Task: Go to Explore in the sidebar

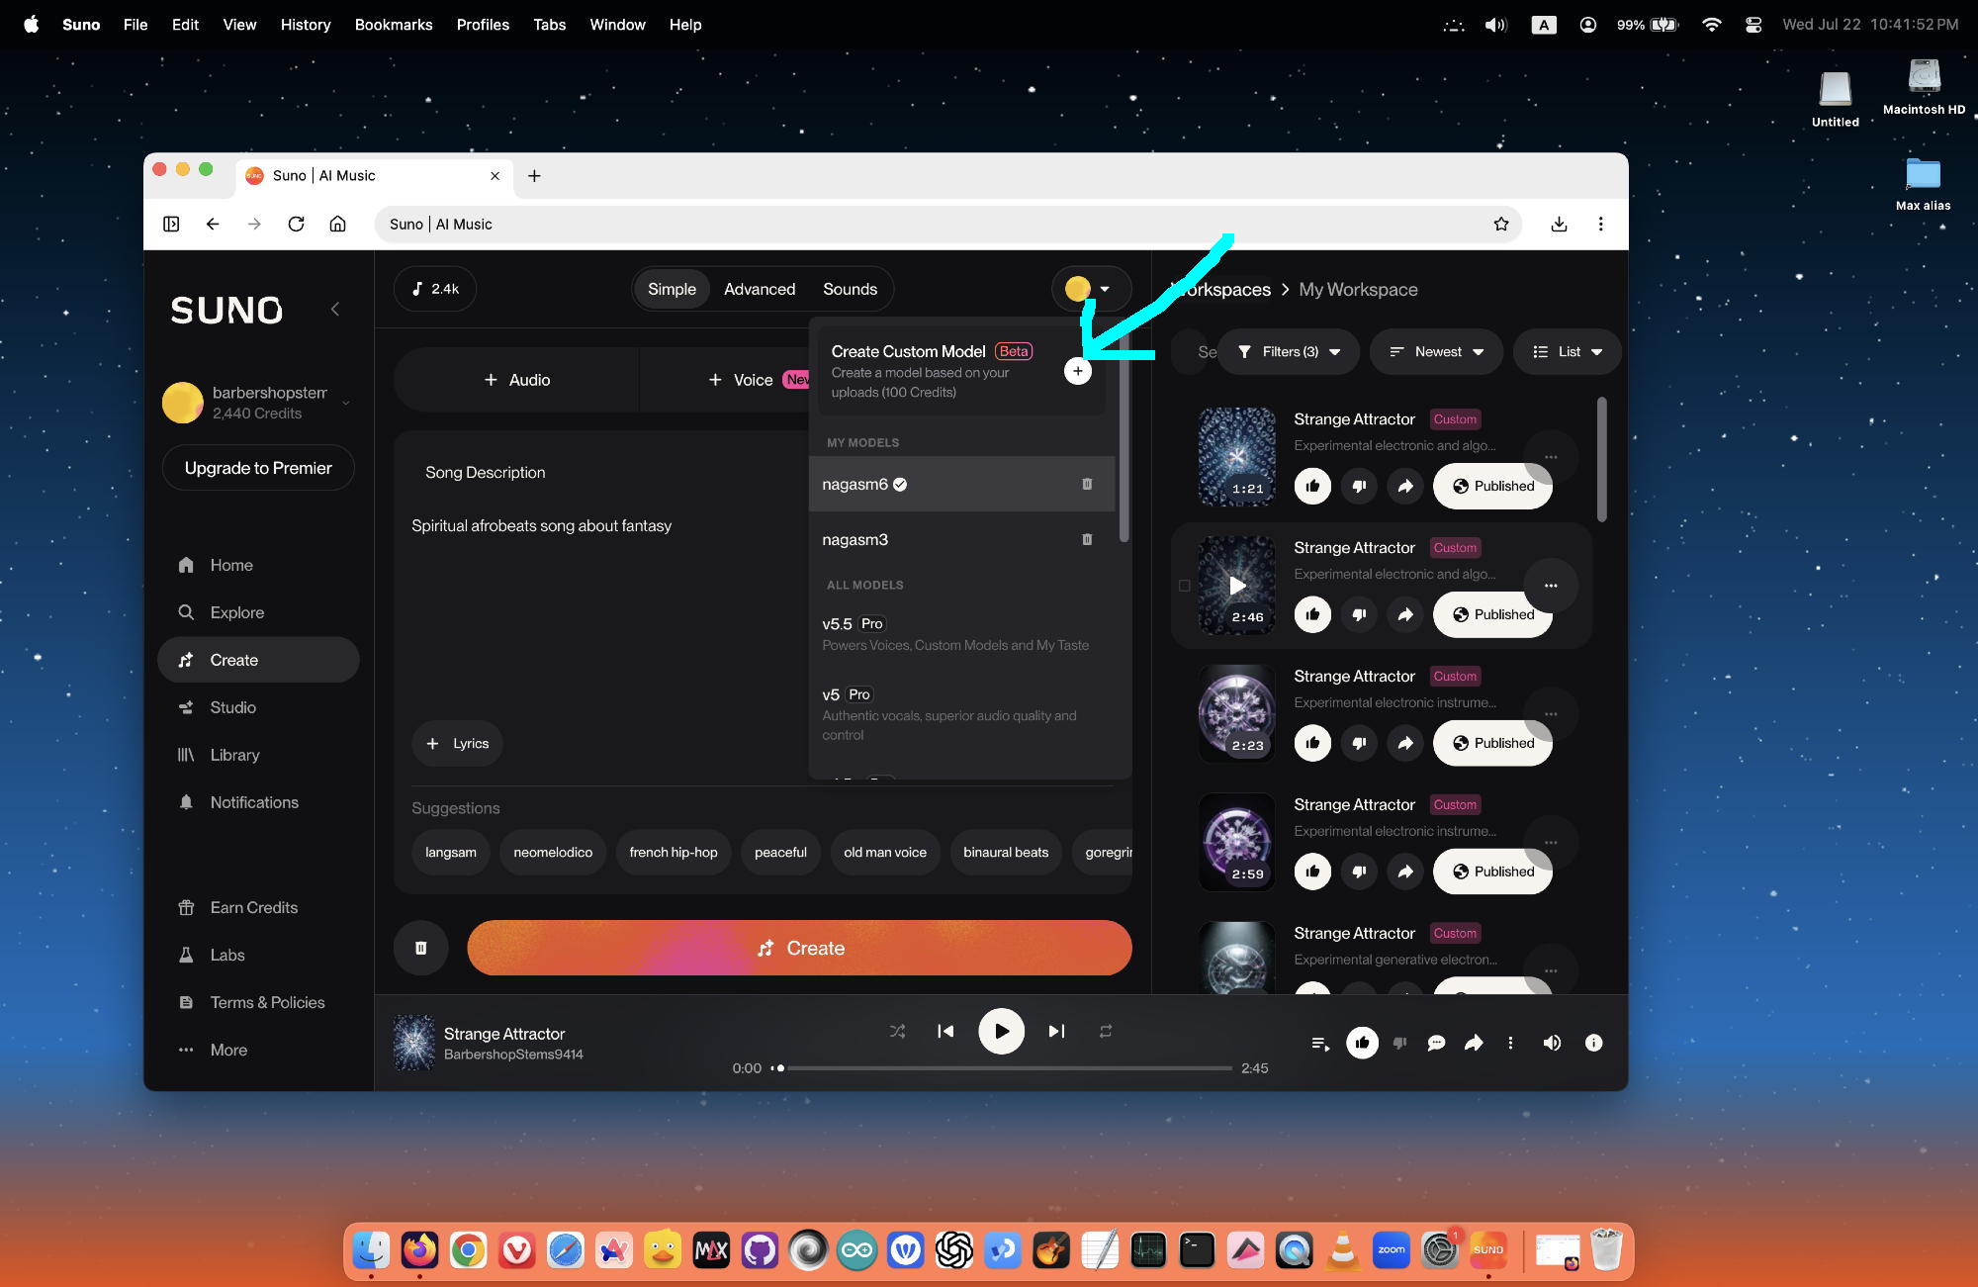Action: (258, 612)
